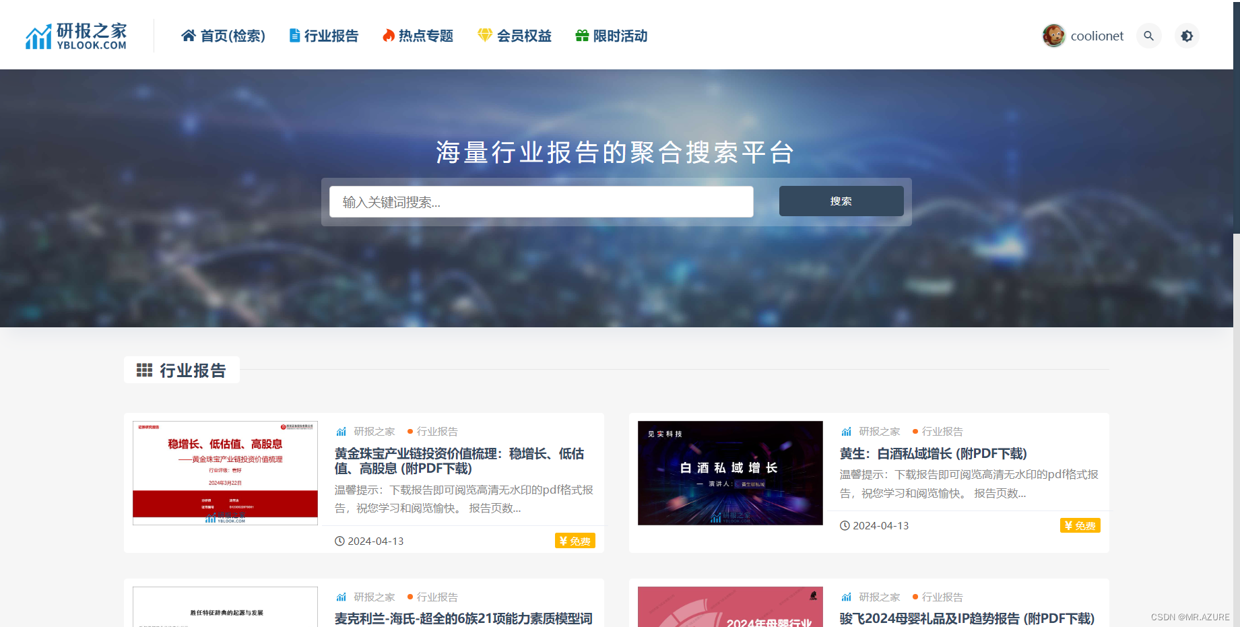The width and height of the screenshot is (1240, 627).
Task: Click the 行业报告 section grid icon
Action: tap(144, 370)
